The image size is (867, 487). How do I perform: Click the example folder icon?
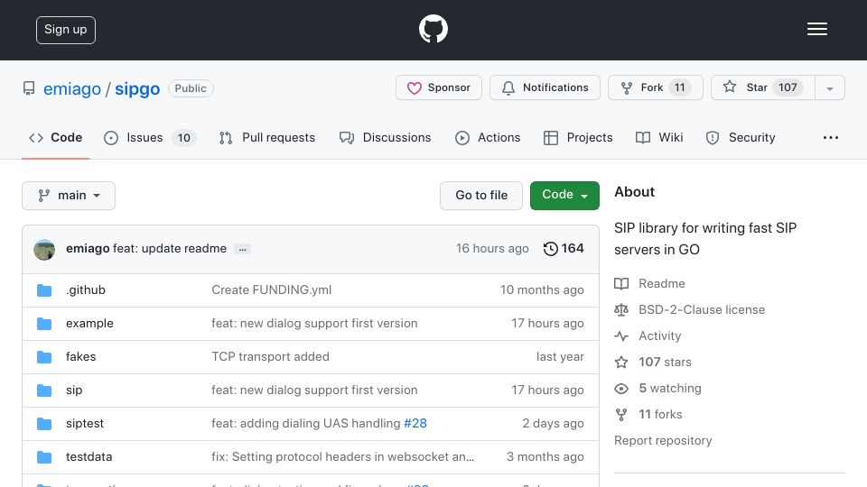pos(44,324)
